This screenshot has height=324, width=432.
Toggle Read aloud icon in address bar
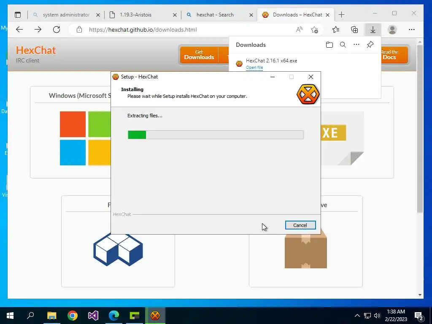299,30
